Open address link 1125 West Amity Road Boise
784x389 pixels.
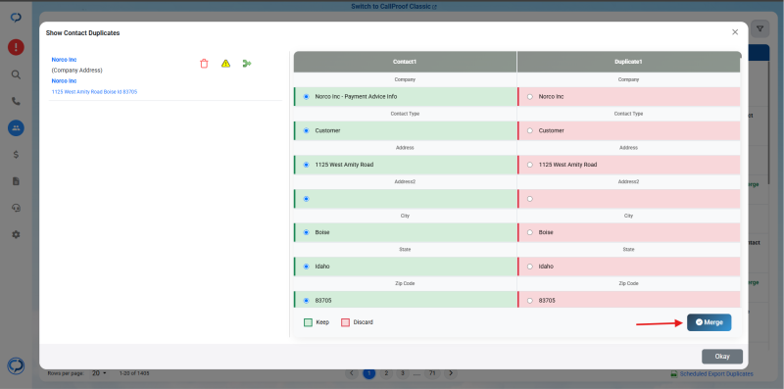click(94, 92)
